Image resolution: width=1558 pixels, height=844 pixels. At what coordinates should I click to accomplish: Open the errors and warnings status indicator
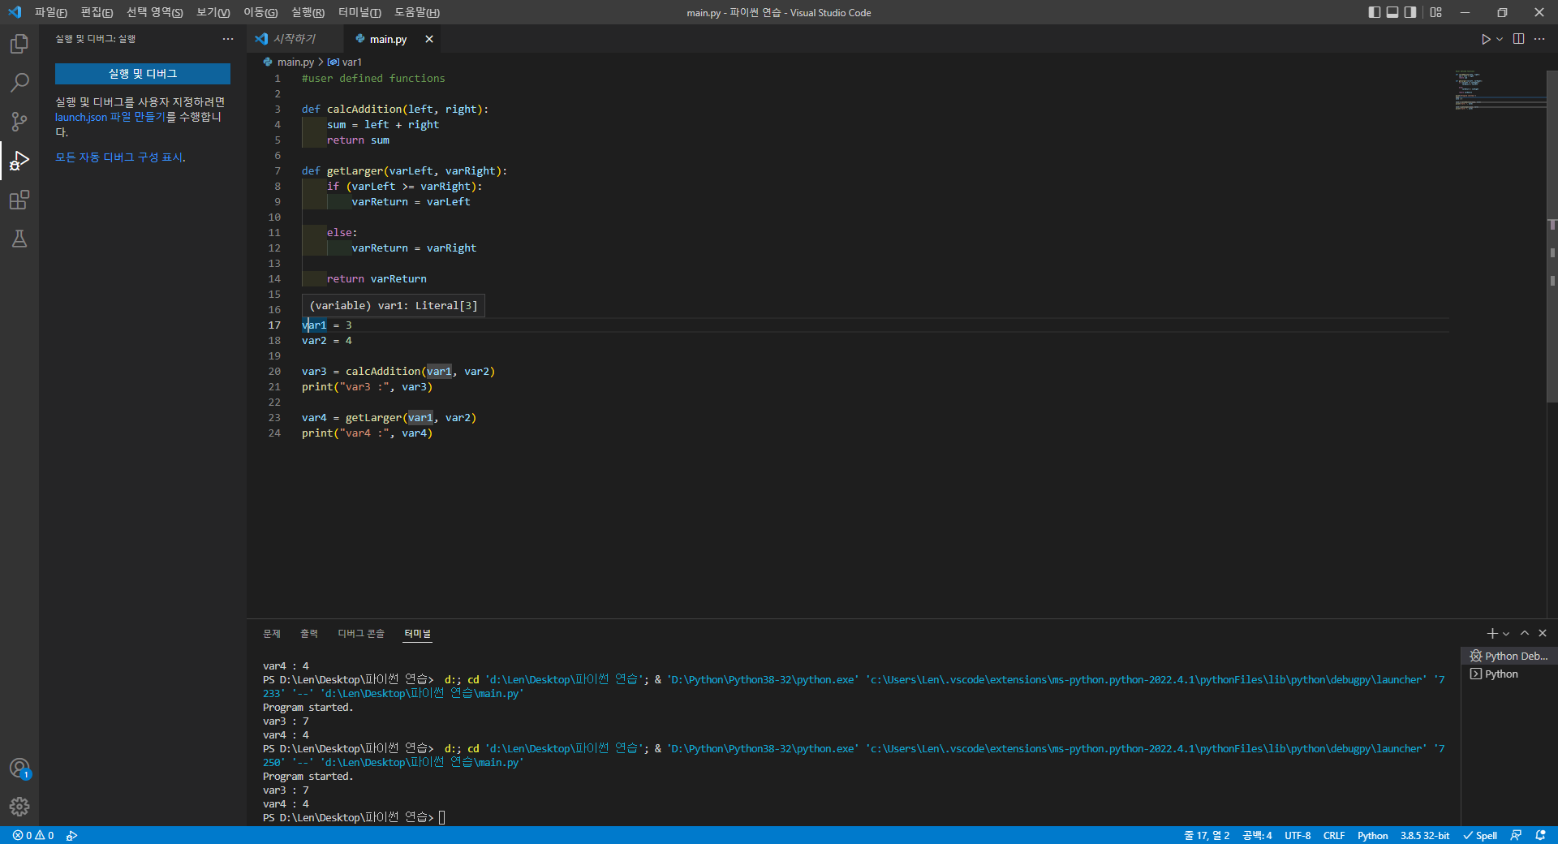pos(33,835)
